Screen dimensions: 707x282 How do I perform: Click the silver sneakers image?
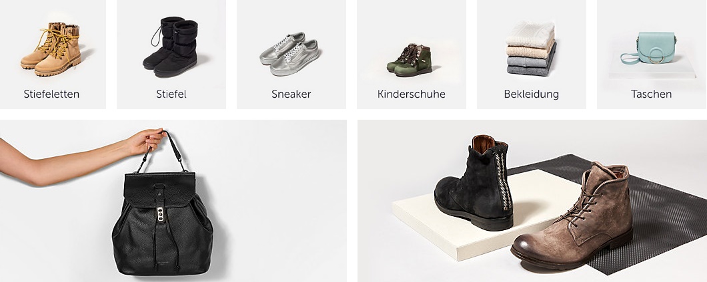(x=289, y=53)
